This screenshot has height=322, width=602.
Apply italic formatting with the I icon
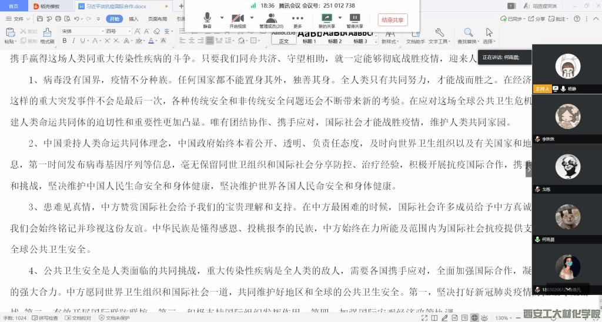(x=73, y=40)
